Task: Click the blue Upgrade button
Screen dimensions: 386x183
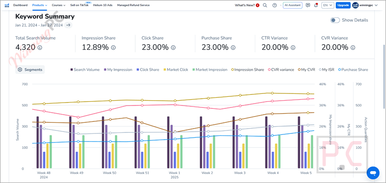Action: [x=343, y=5]
